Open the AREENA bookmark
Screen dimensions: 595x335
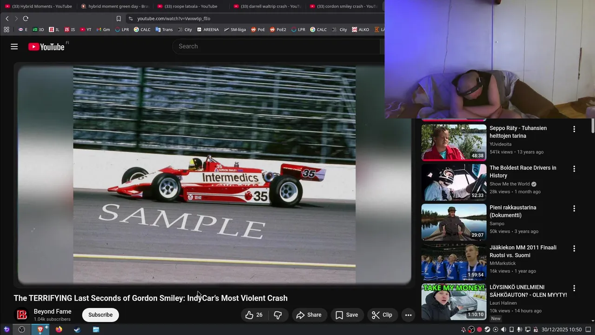point(208,29)
